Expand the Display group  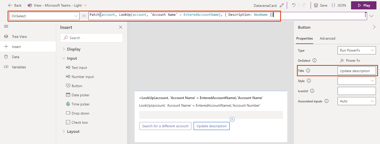71,49
